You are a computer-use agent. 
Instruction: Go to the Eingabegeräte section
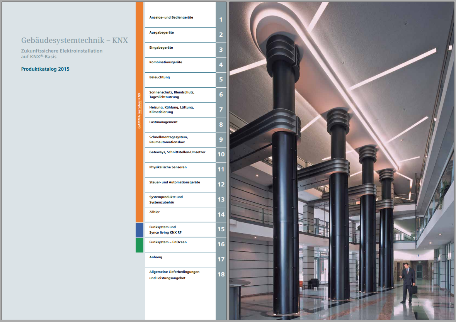pos(161,47)
